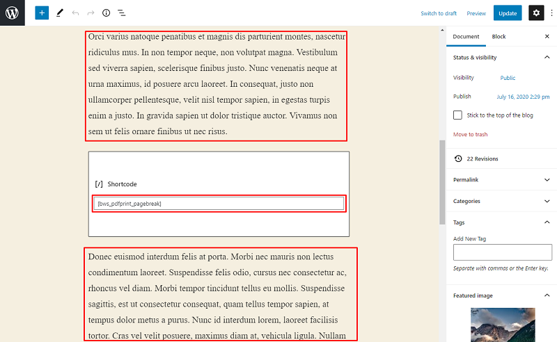
Task: Close the settings sidebar with X
Action: [x=547, y=37]
